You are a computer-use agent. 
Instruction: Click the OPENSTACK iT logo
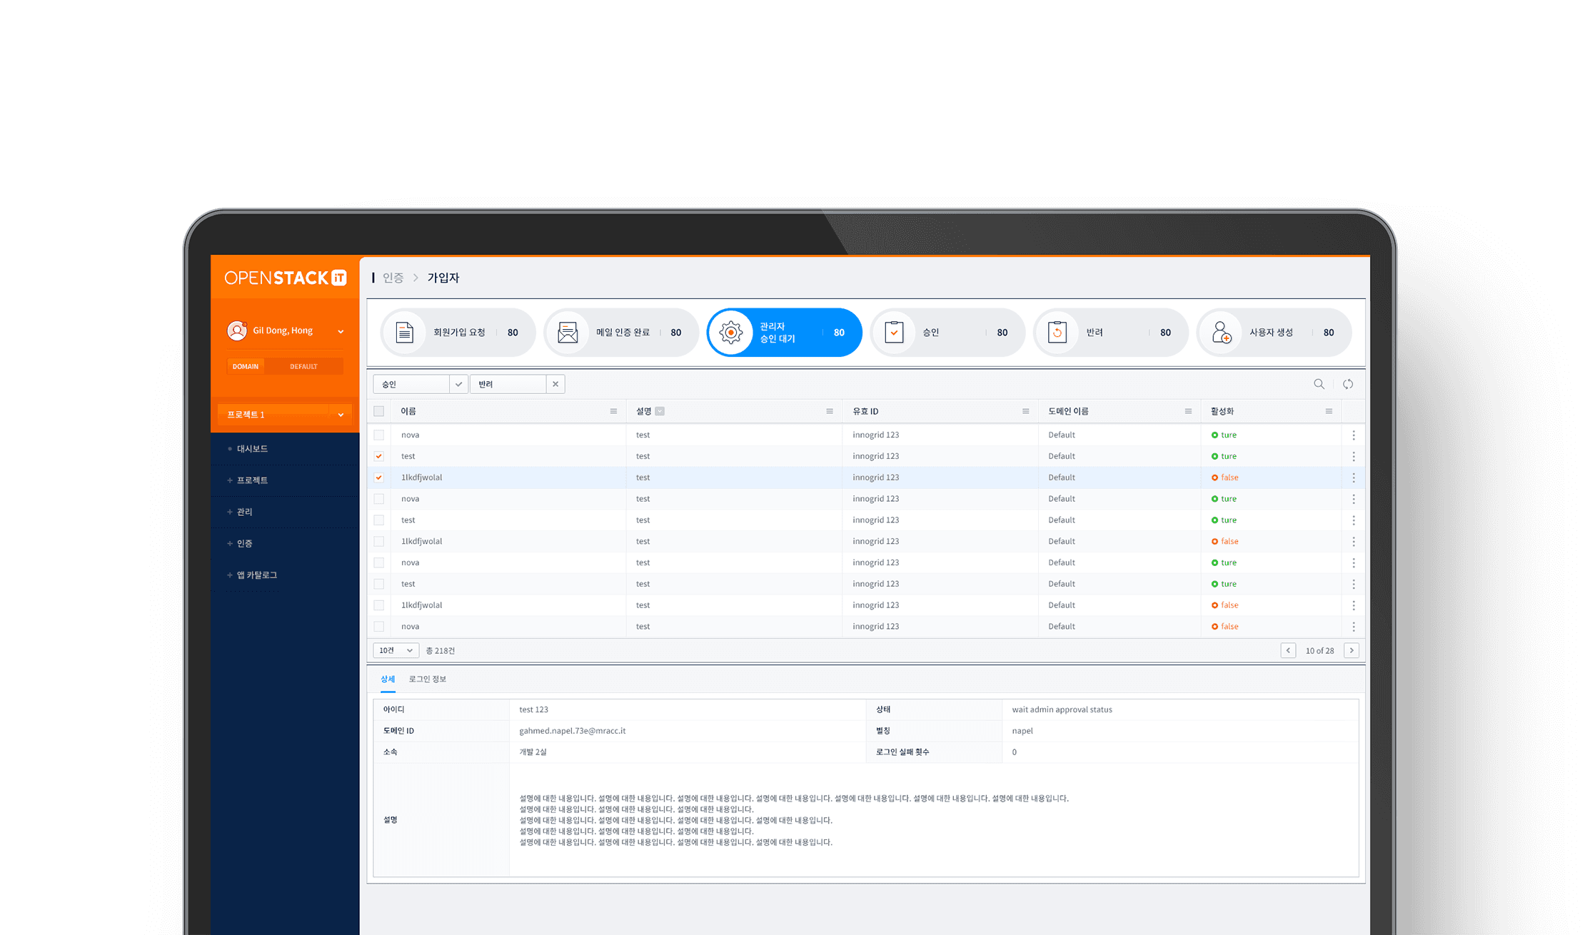pyautogui.click(x=286, y=278)
